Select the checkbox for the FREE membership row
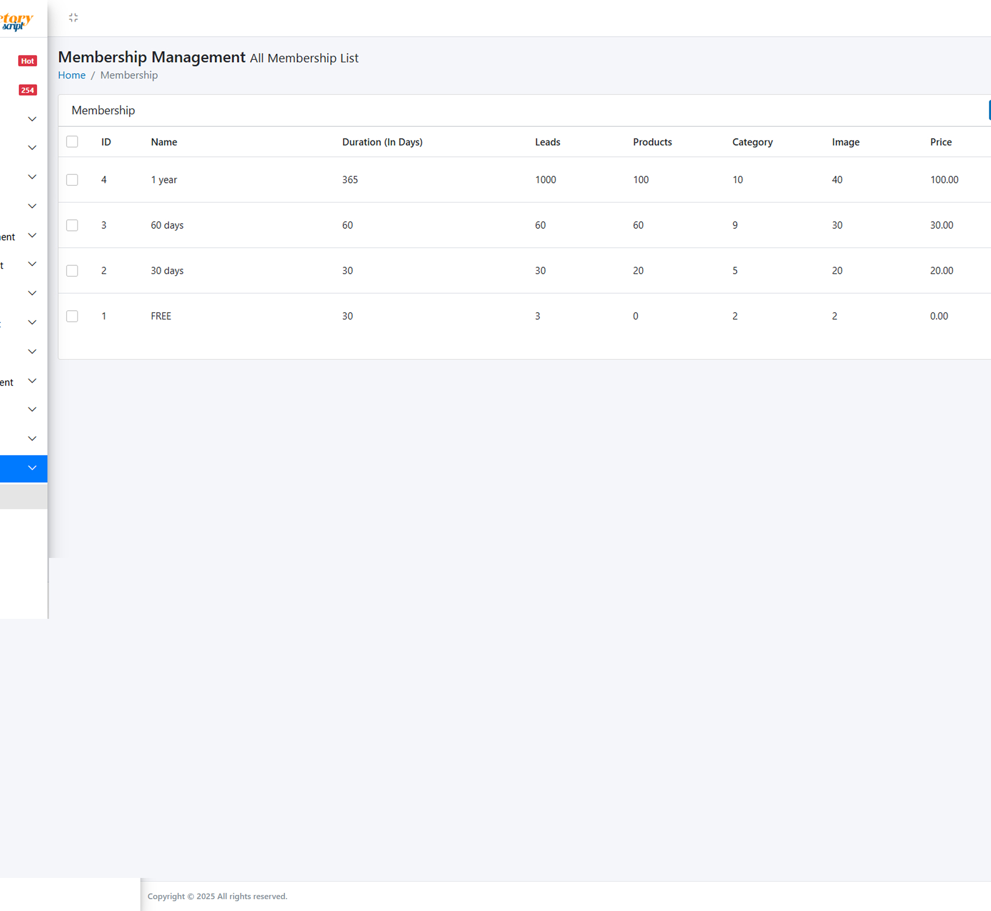The height and width of the screenshot is (911, 991). (x=72, y=316)
